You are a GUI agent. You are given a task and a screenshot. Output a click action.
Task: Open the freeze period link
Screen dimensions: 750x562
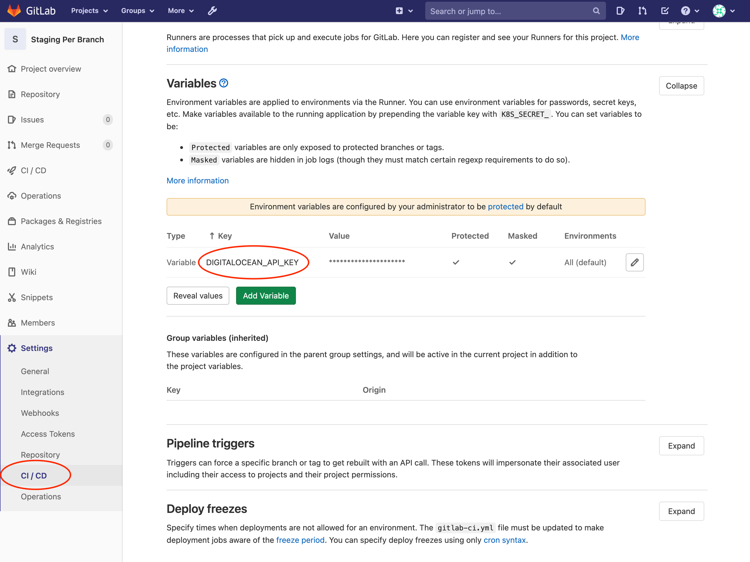300,540
